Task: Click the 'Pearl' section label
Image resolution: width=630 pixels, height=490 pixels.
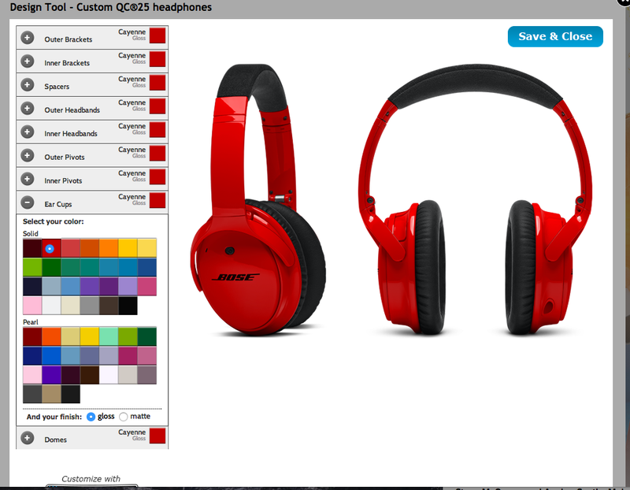Action: point(31,322)
